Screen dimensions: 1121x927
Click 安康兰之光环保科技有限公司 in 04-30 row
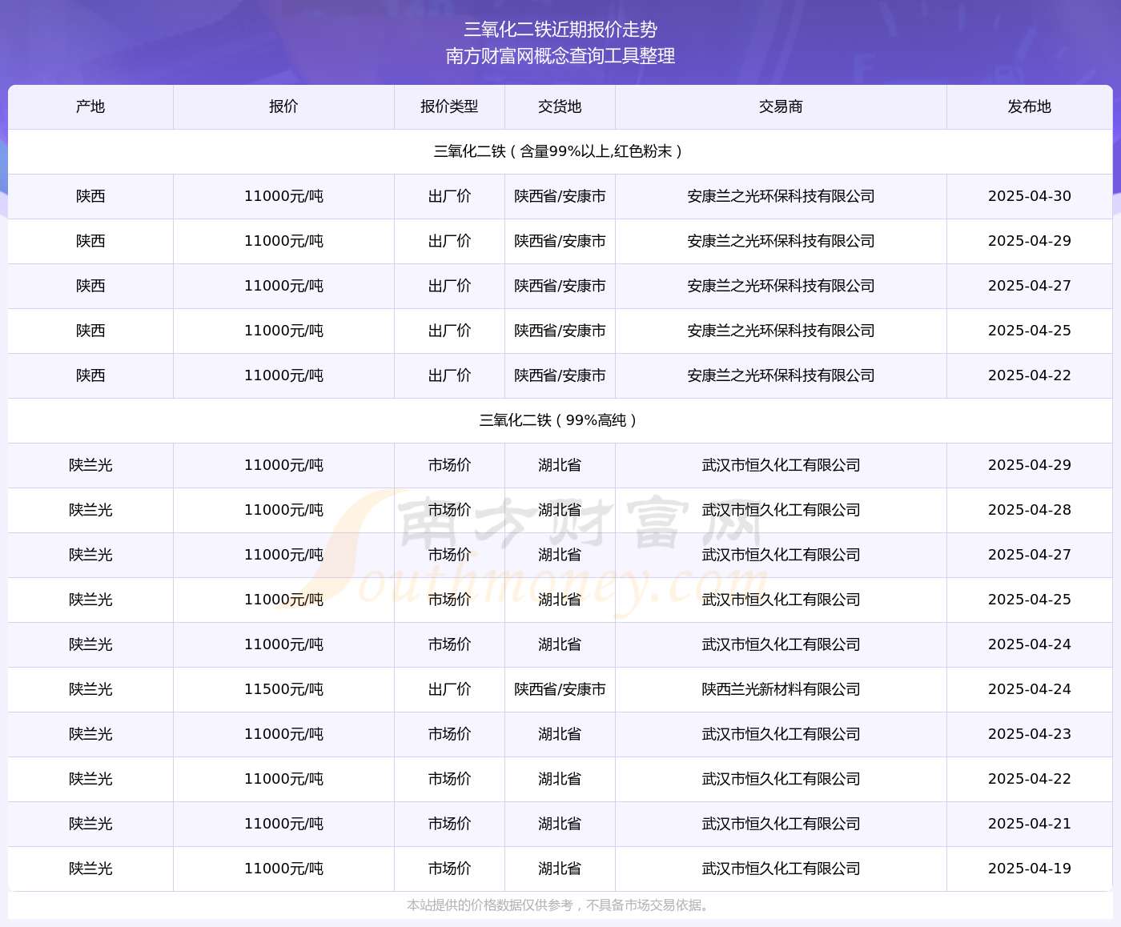781,196
